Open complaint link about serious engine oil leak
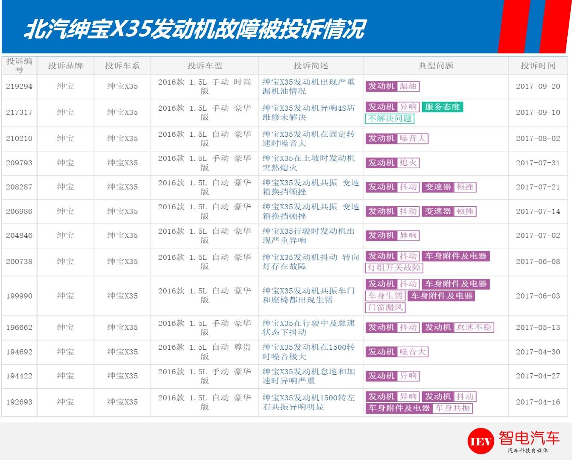572x460 pixels. [308, 86]
